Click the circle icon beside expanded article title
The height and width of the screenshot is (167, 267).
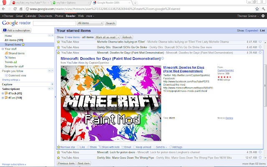click(x=162, y=58)
